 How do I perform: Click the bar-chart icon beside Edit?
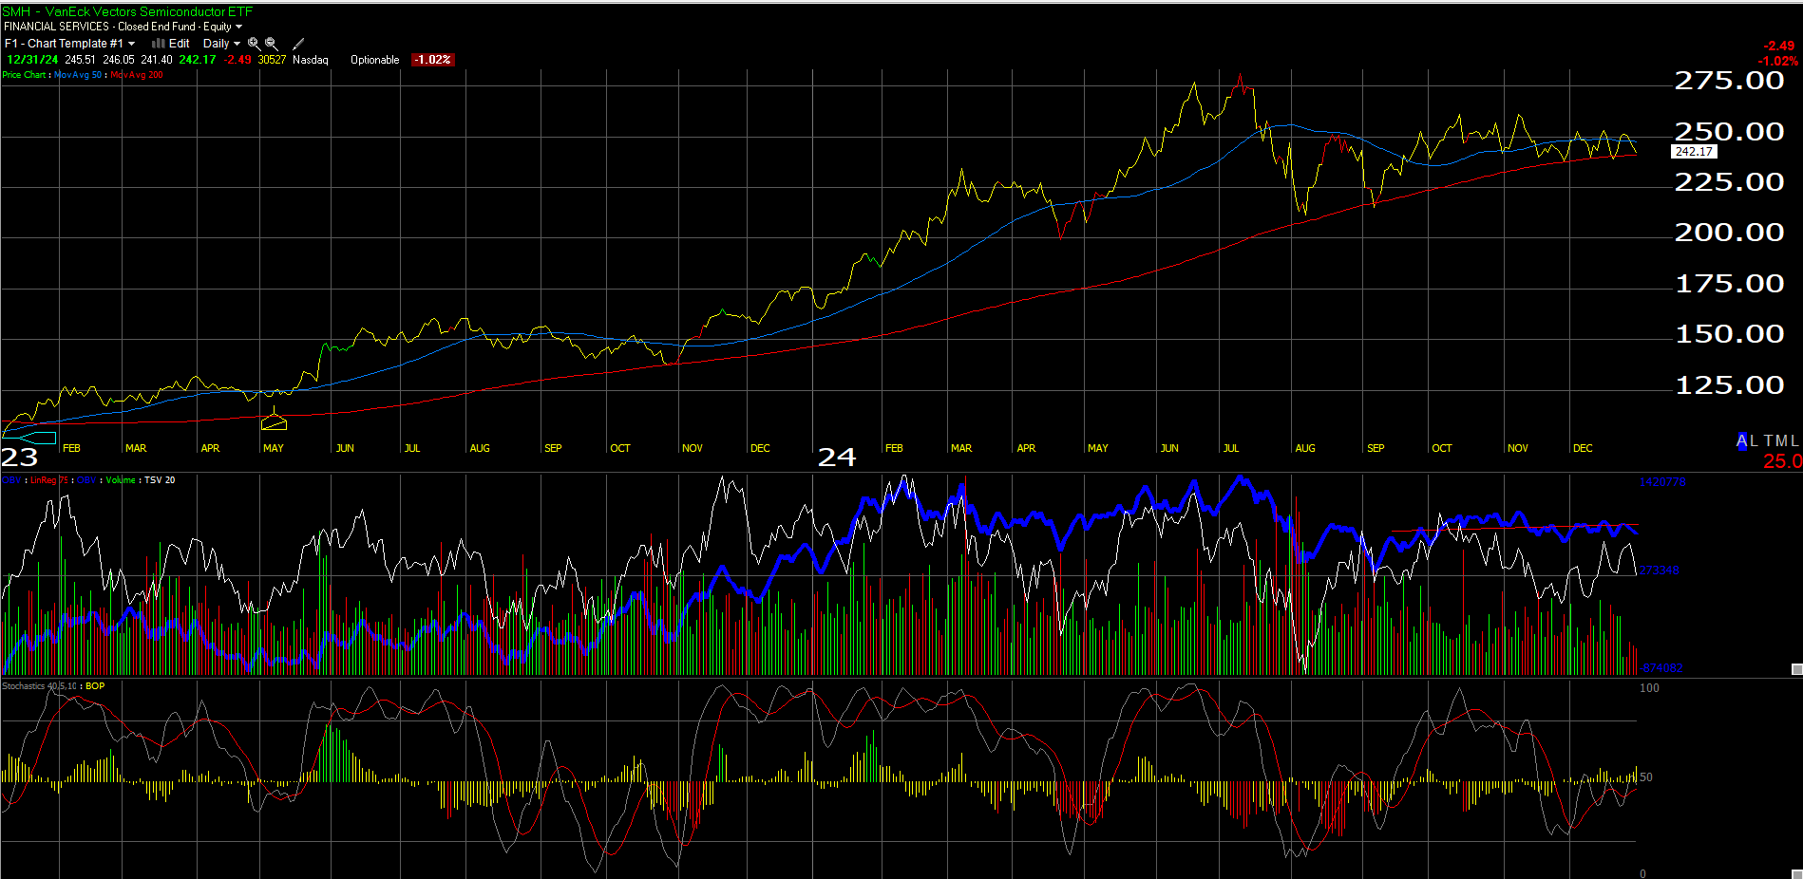point(159,44)
